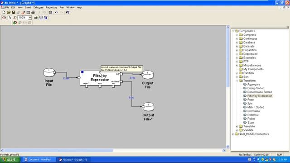Click the pointer select tool icon
Image resolution: width=290 pixels, height=163 pixels.
[x=10, y=18]
